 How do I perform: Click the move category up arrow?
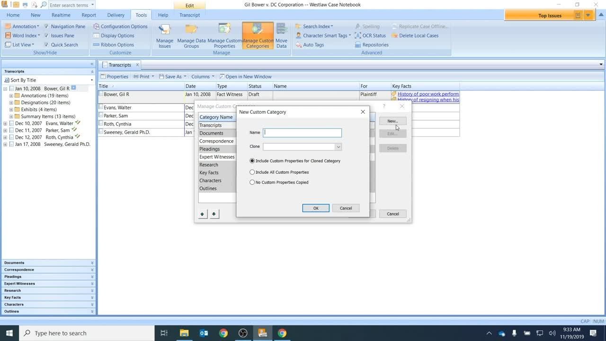coord(202,214)
